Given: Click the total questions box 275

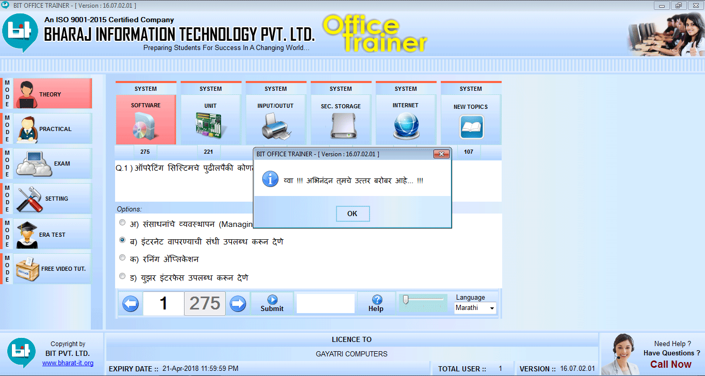Looking at the screenshot, I should [x=205, y=303].
